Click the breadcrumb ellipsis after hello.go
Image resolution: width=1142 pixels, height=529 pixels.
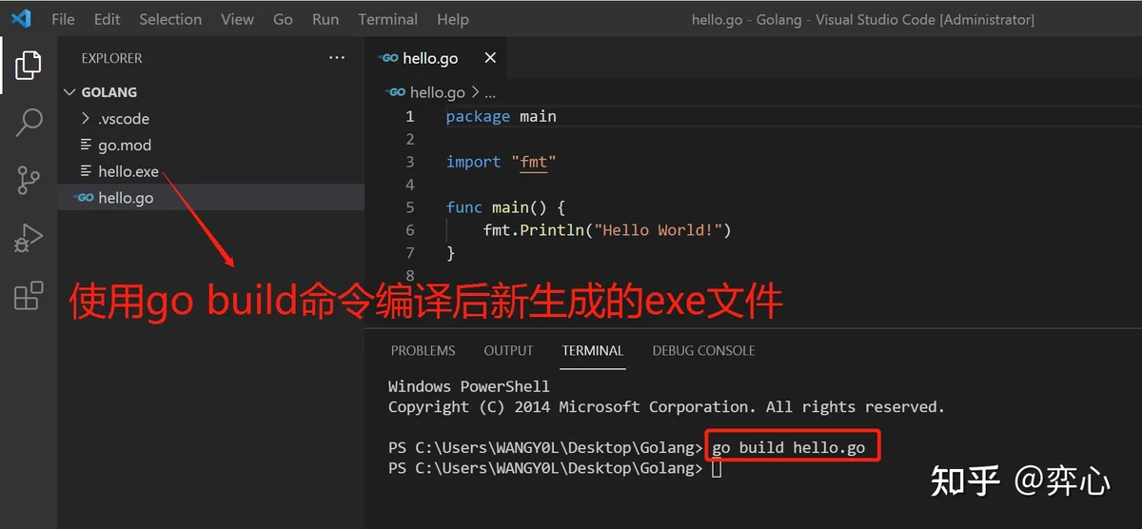(x=490, y=94)
